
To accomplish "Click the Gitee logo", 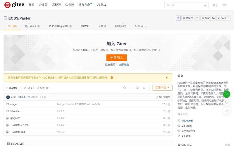I will coord(14,5).
